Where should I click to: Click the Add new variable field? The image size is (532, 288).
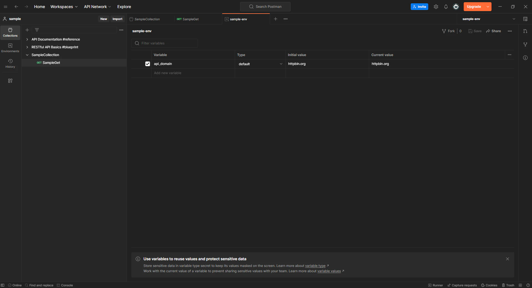tap(193, 73)
